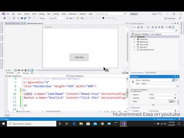
Task: Start debugging with the Start button
Action: click(70, 18)
